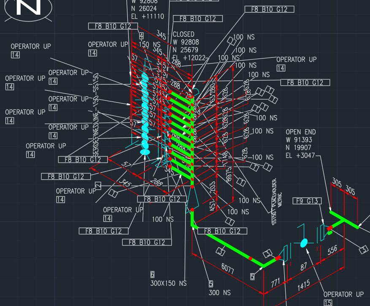Select the boxed item number 15
The height and width of the screenshot is (306, 370).
[328, 303]
